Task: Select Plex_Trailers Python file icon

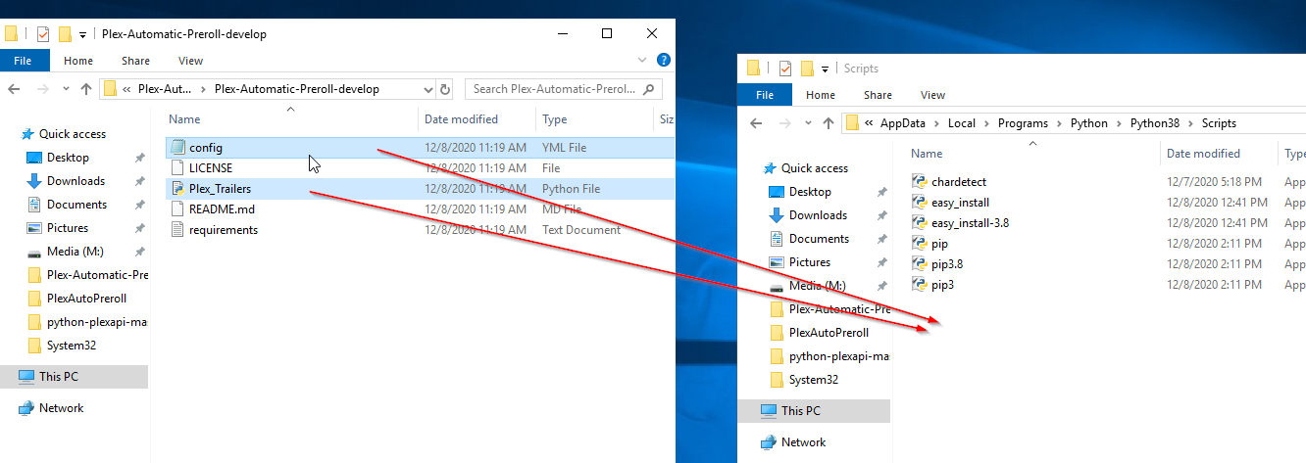Action: click(x=177, y=189)
